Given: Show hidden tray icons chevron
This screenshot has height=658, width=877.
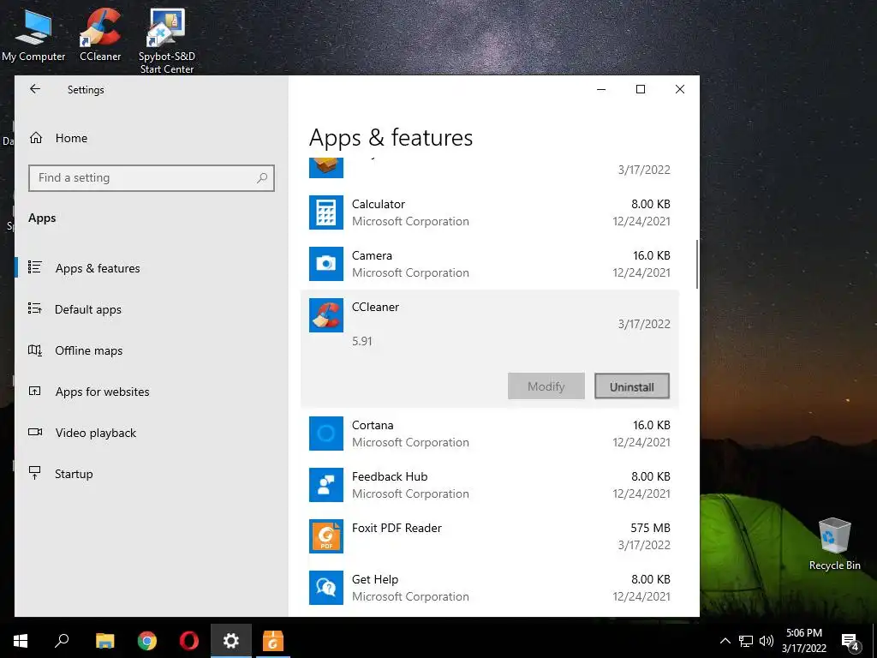Looking at the screenshot, I should (x=725, y=641).
